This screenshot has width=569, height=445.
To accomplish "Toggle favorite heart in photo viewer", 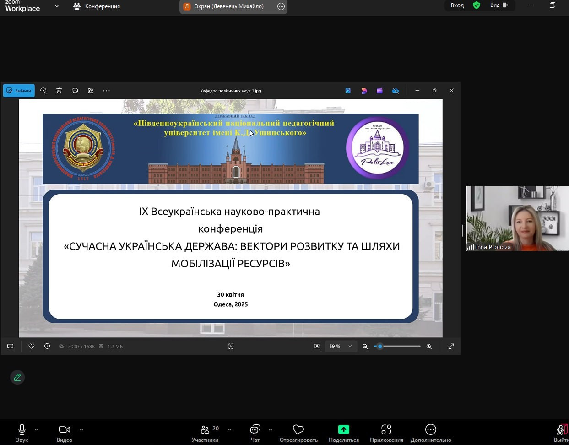I will (x=32, y=347).
